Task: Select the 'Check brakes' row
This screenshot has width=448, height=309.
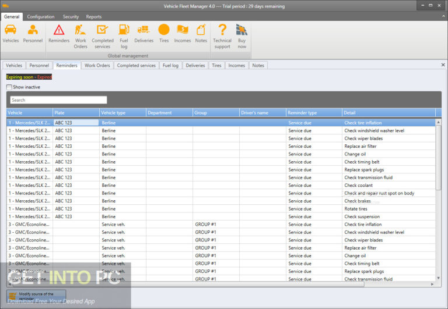Action: pos(221,201)
